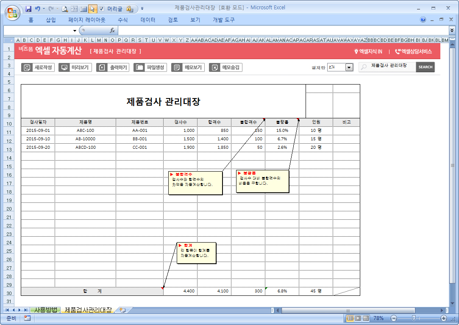The height and width of the screenshot is (325, 459).
Task: Expand the customize quick access toolbar arrow
Action: point(142,9)
